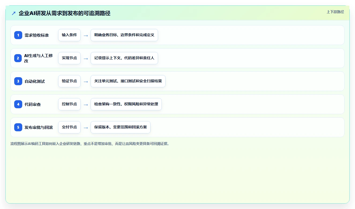Image resolution: width=355 pixels, height=209 pixels.
Task: Select step number 2 badge
Action: coord(18,58)
